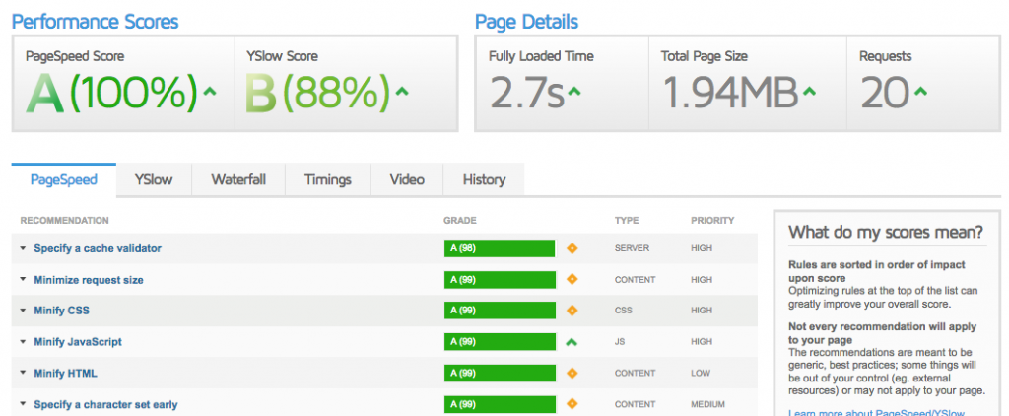Open the Waterfall tab
This screenshot has height=416, width=1009.
pyautogui.click(x=238, y=179)
